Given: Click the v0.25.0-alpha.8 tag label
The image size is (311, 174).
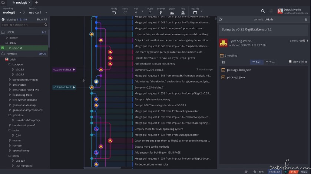Looking at the screenshot, I should coord(64,70).
